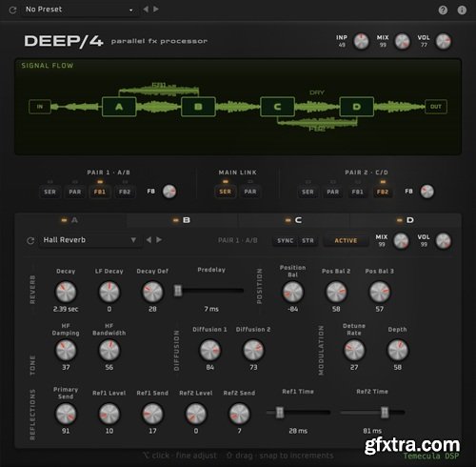476x467 pixels.
Task: Click the Ref2 Level knob
Action: [x=196, y=414]
